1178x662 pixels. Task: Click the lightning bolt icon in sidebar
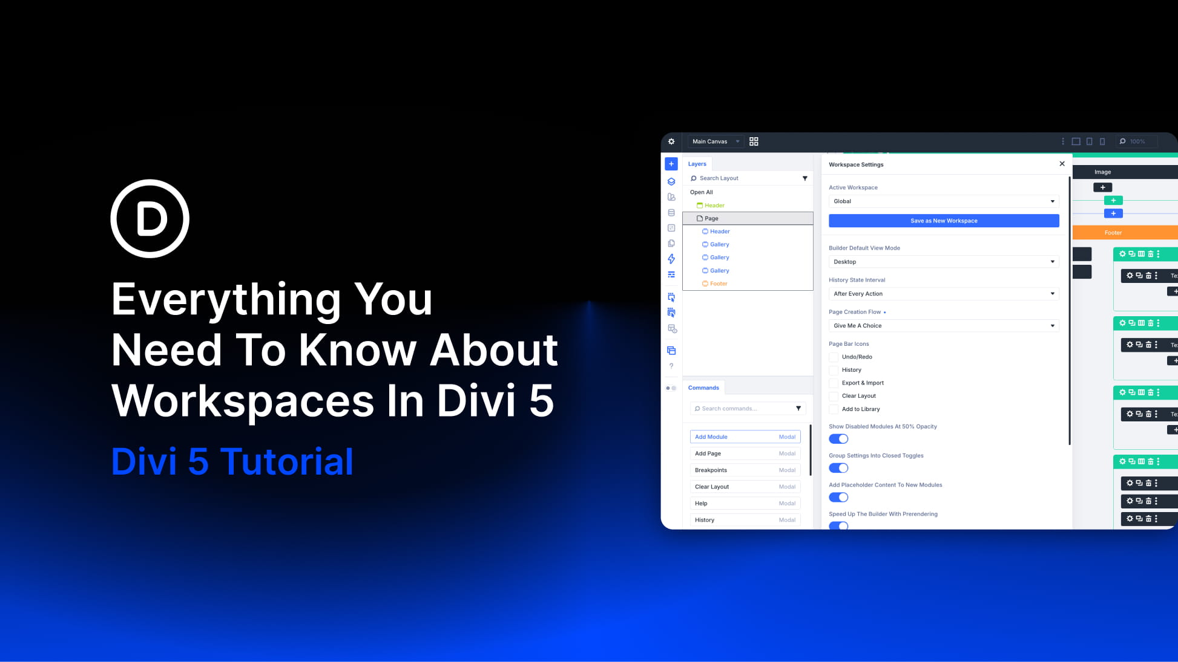(671, 259)
